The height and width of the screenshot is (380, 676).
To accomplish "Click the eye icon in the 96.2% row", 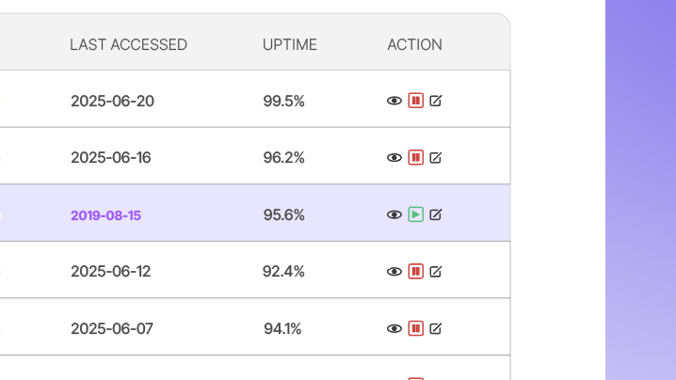I will (x=394, y=158).
